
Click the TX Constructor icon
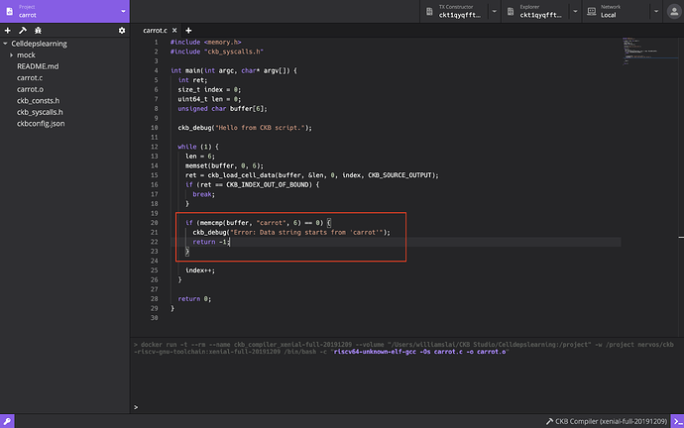tap(429, 11)
